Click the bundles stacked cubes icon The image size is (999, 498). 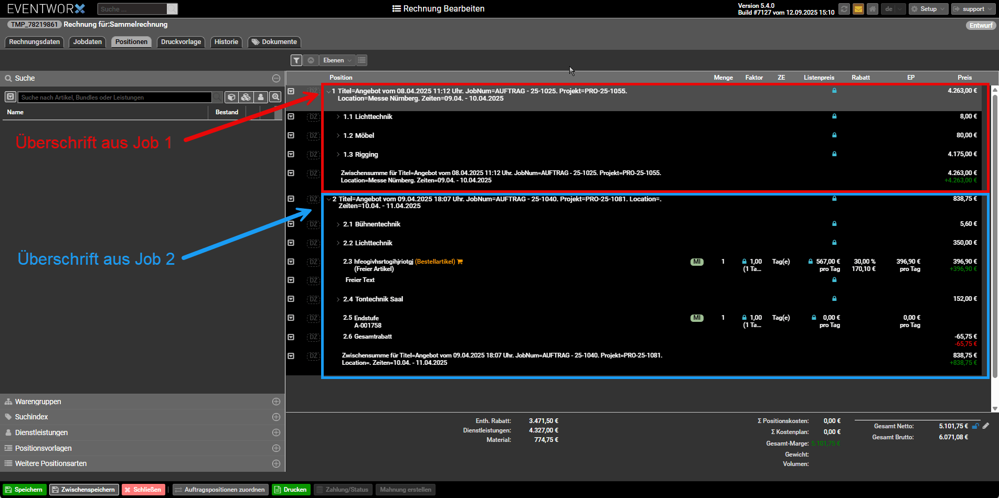tap(246, 97)
